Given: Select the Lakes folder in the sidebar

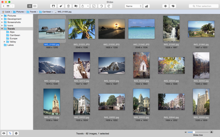Looking at the screenshot, I should (x=10, y=45).
